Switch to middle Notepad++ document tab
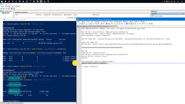Viewport: 185px width, 104px height. pos(96,26)
